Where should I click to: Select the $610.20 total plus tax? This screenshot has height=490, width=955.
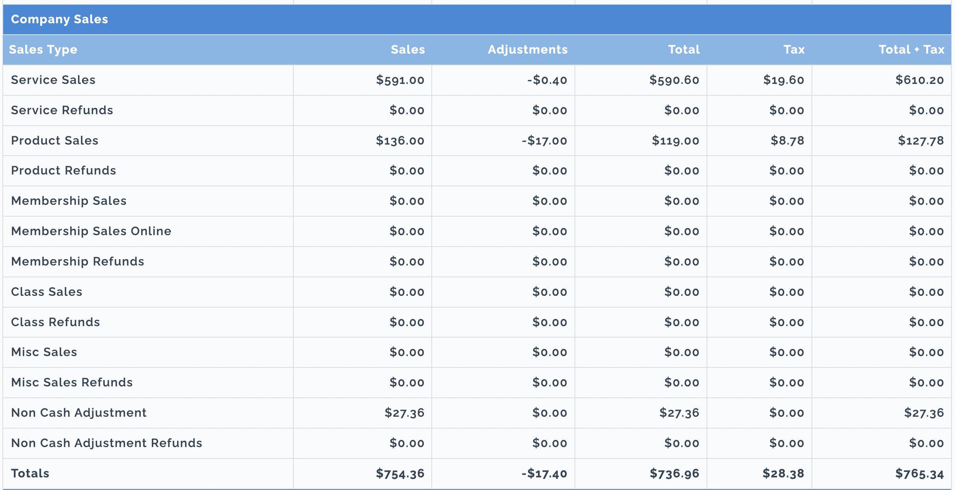pos(920,80)
